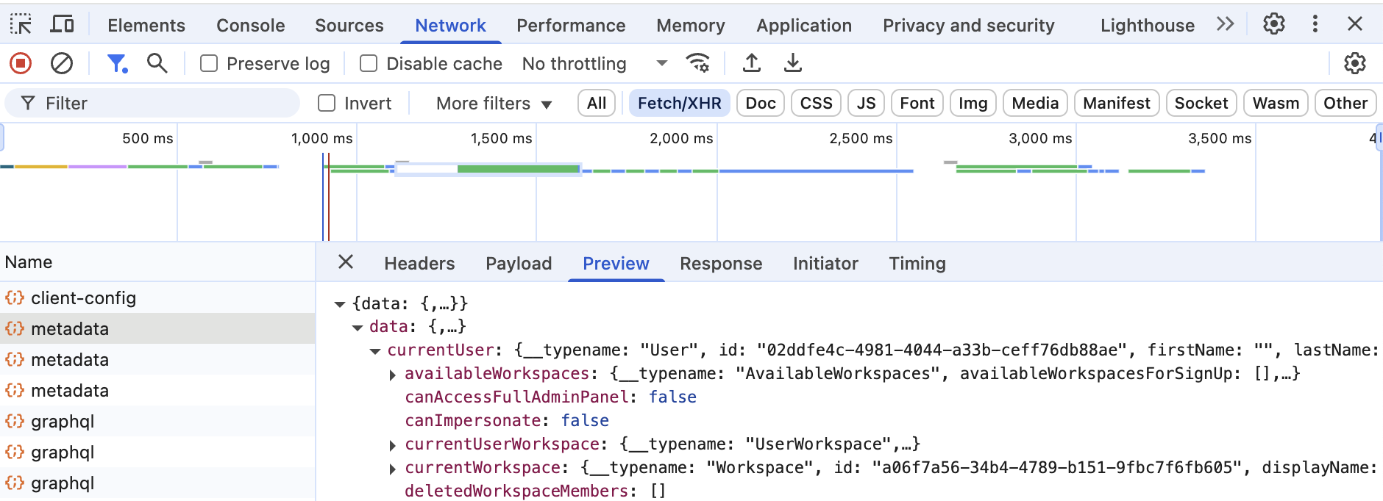This screenshot has width=1383, height=501.
Task: Open the Response tab
Action: [720, 264]
